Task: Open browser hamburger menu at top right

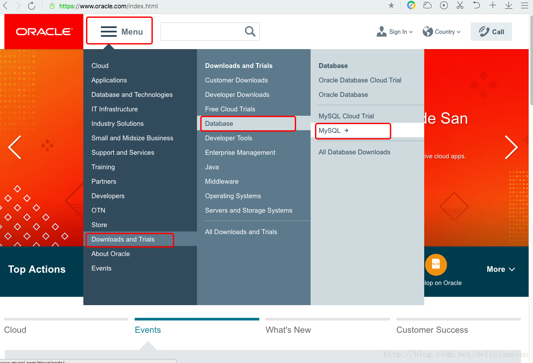Action: pos(525,5)
